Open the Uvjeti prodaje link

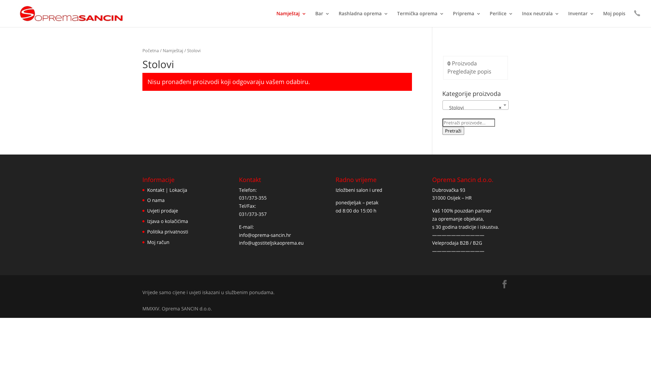coord(162,211)
